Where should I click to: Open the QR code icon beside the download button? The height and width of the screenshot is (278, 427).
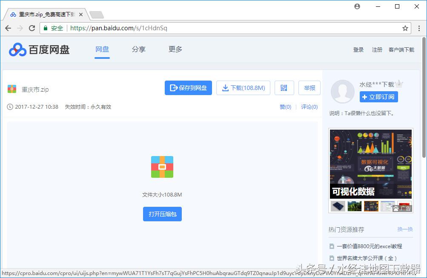click(x=284, y=88)
